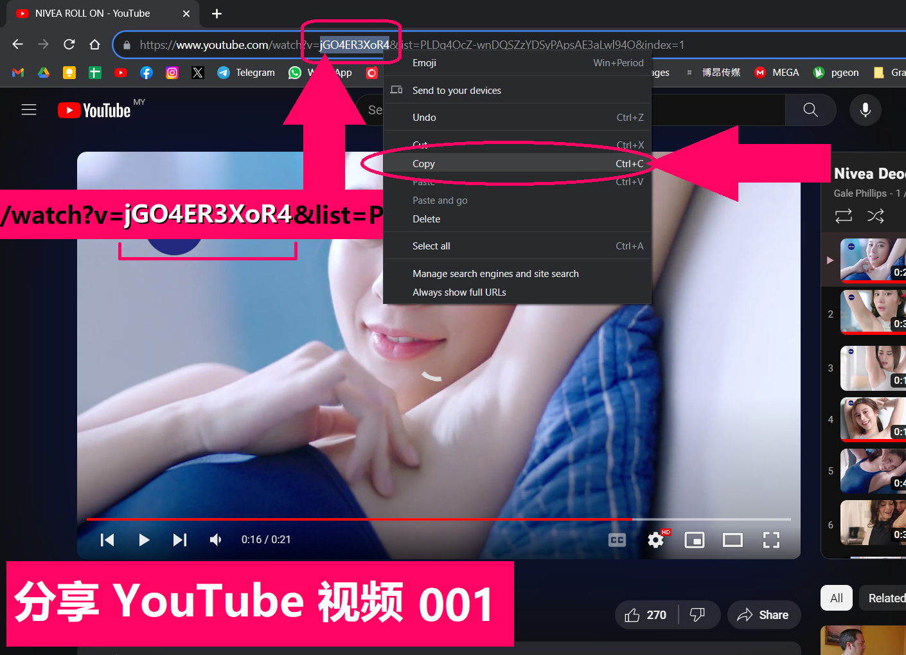
Task: Open the MEGA bookmark
Action: tap(777, 73)
